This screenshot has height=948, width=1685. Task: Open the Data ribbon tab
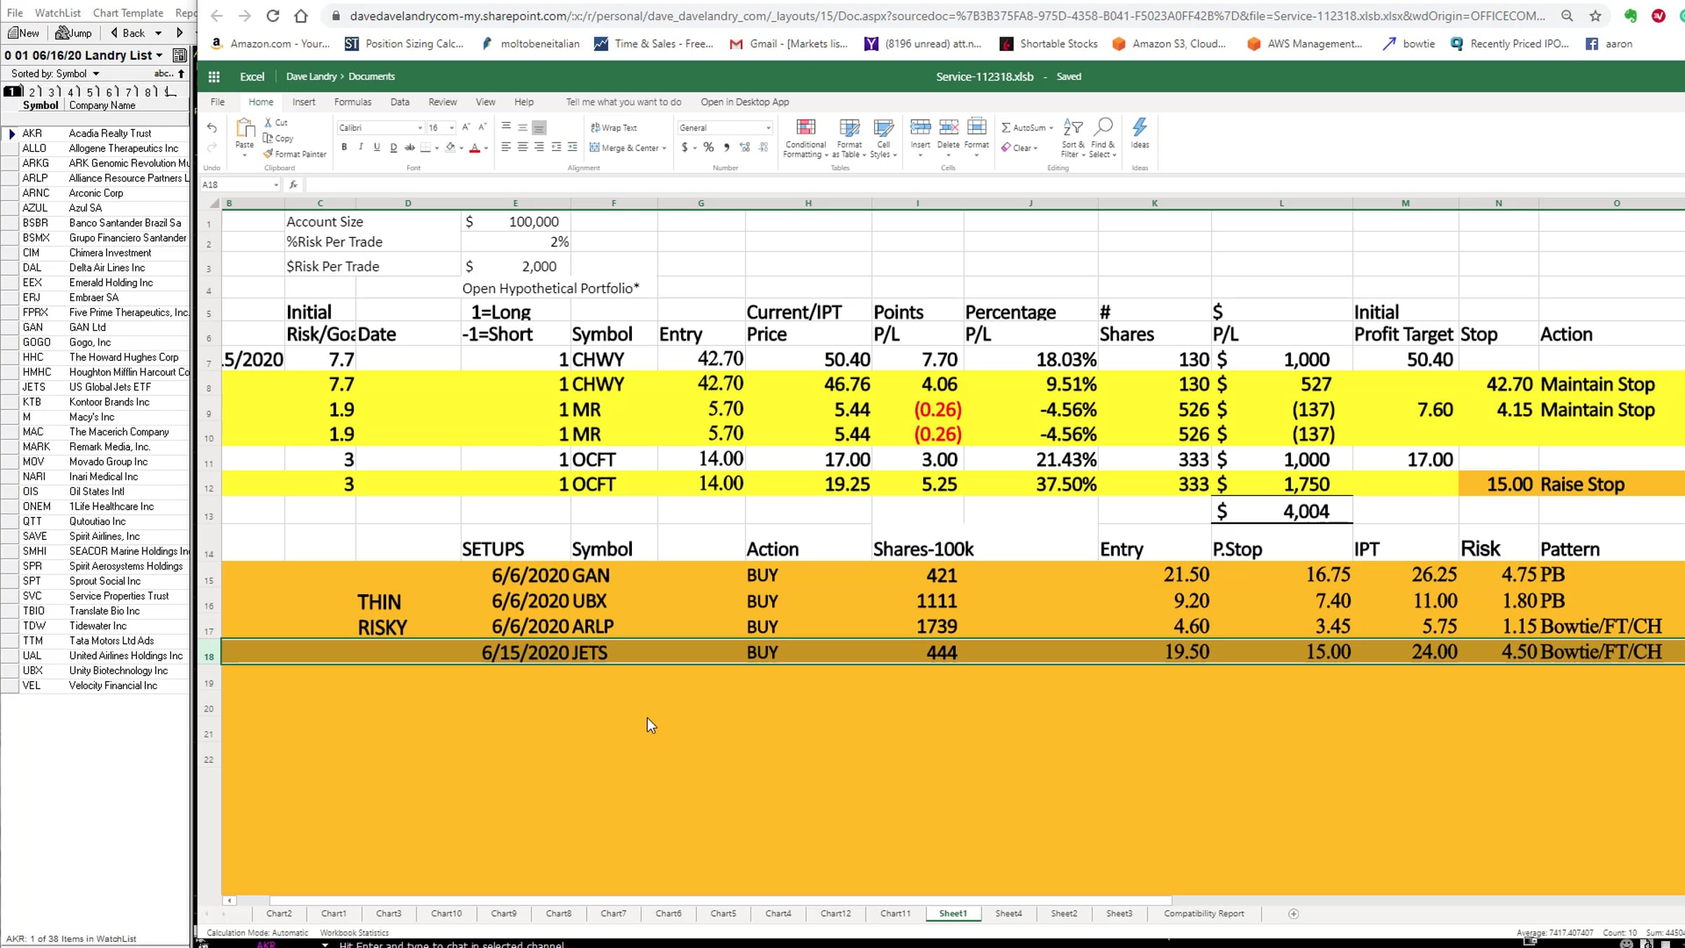(x=400, y=102)
